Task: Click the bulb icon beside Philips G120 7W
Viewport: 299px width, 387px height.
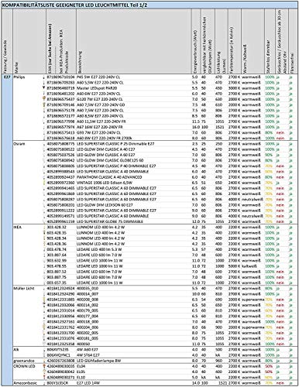Action: (x=43, y=99)
